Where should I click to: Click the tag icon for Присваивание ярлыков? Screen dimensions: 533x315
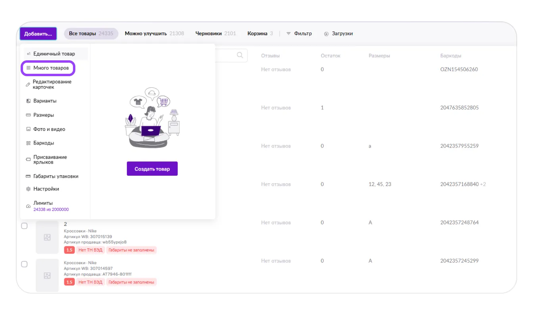click(28, 160)
